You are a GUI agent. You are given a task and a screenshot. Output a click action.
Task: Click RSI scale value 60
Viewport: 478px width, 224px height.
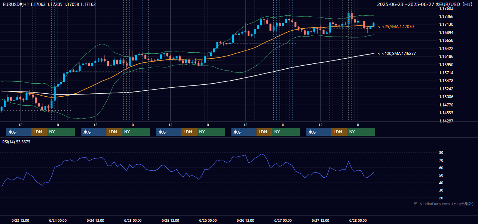click(441, 168)
